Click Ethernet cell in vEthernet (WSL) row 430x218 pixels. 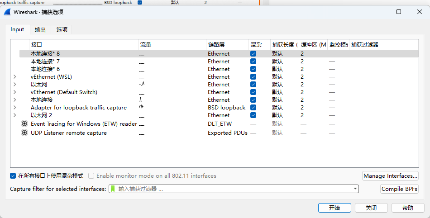[x=219, y=77]
